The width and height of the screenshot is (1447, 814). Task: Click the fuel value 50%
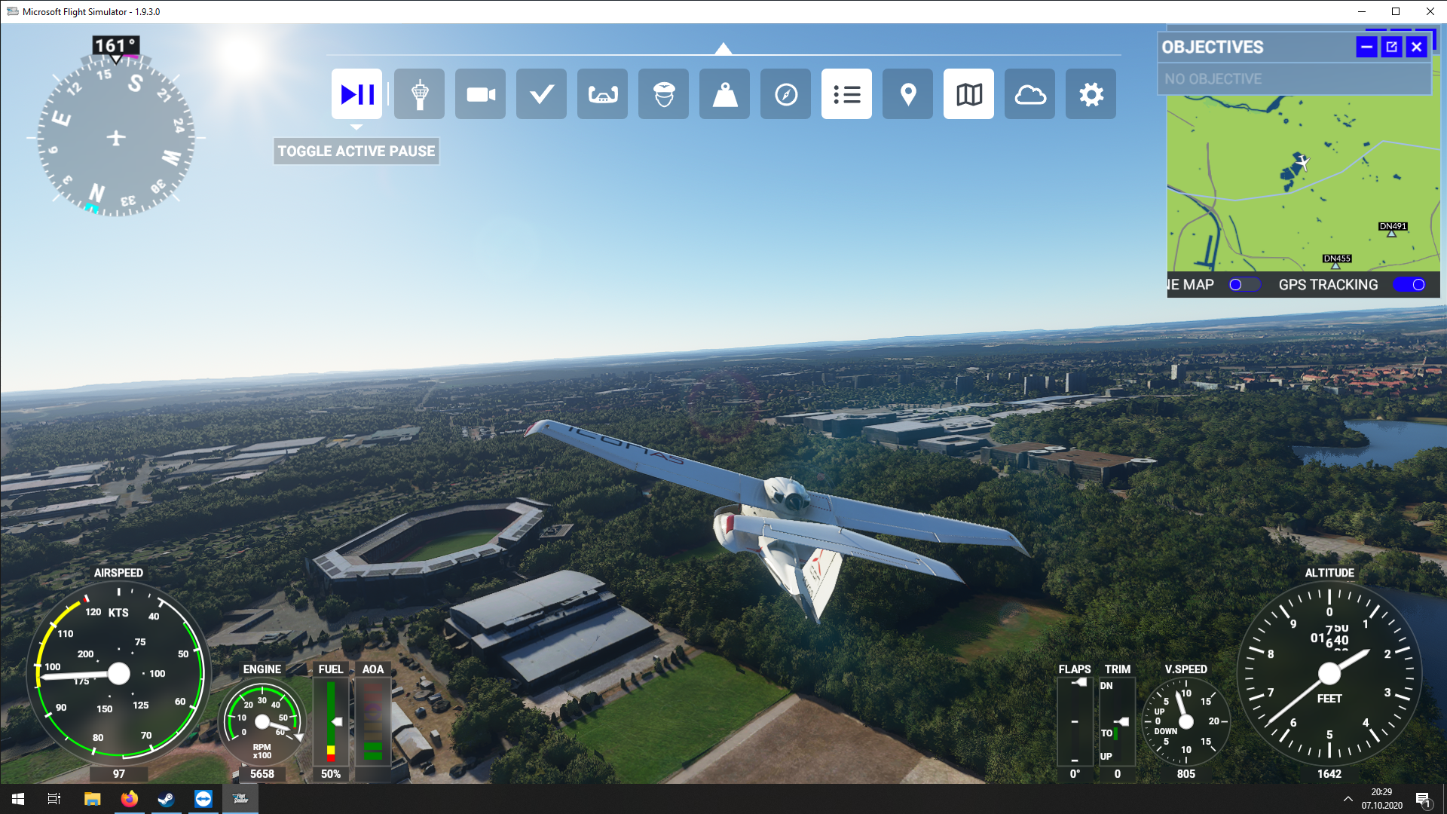pos(331,774)
